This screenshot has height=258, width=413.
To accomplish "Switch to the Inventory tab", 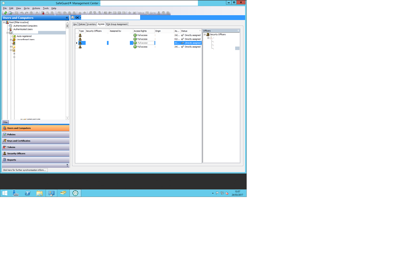I will tap(91, 24).
